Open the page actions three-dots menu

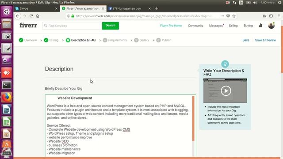(x=222, y=16)
